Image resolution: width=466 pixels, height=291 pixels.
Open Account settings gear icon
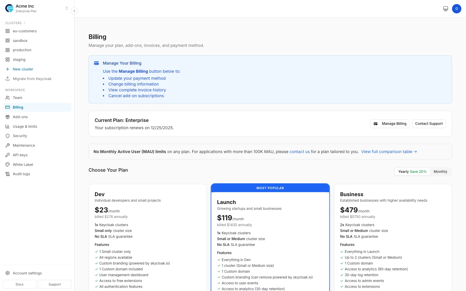coord(8,273)
